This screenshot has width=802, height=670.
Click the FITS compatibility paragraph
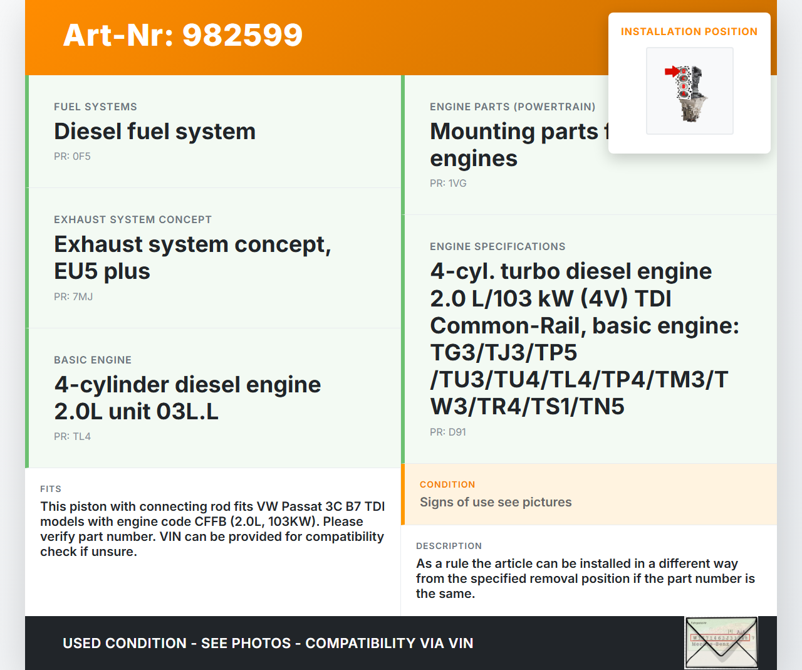coord(212,529)
